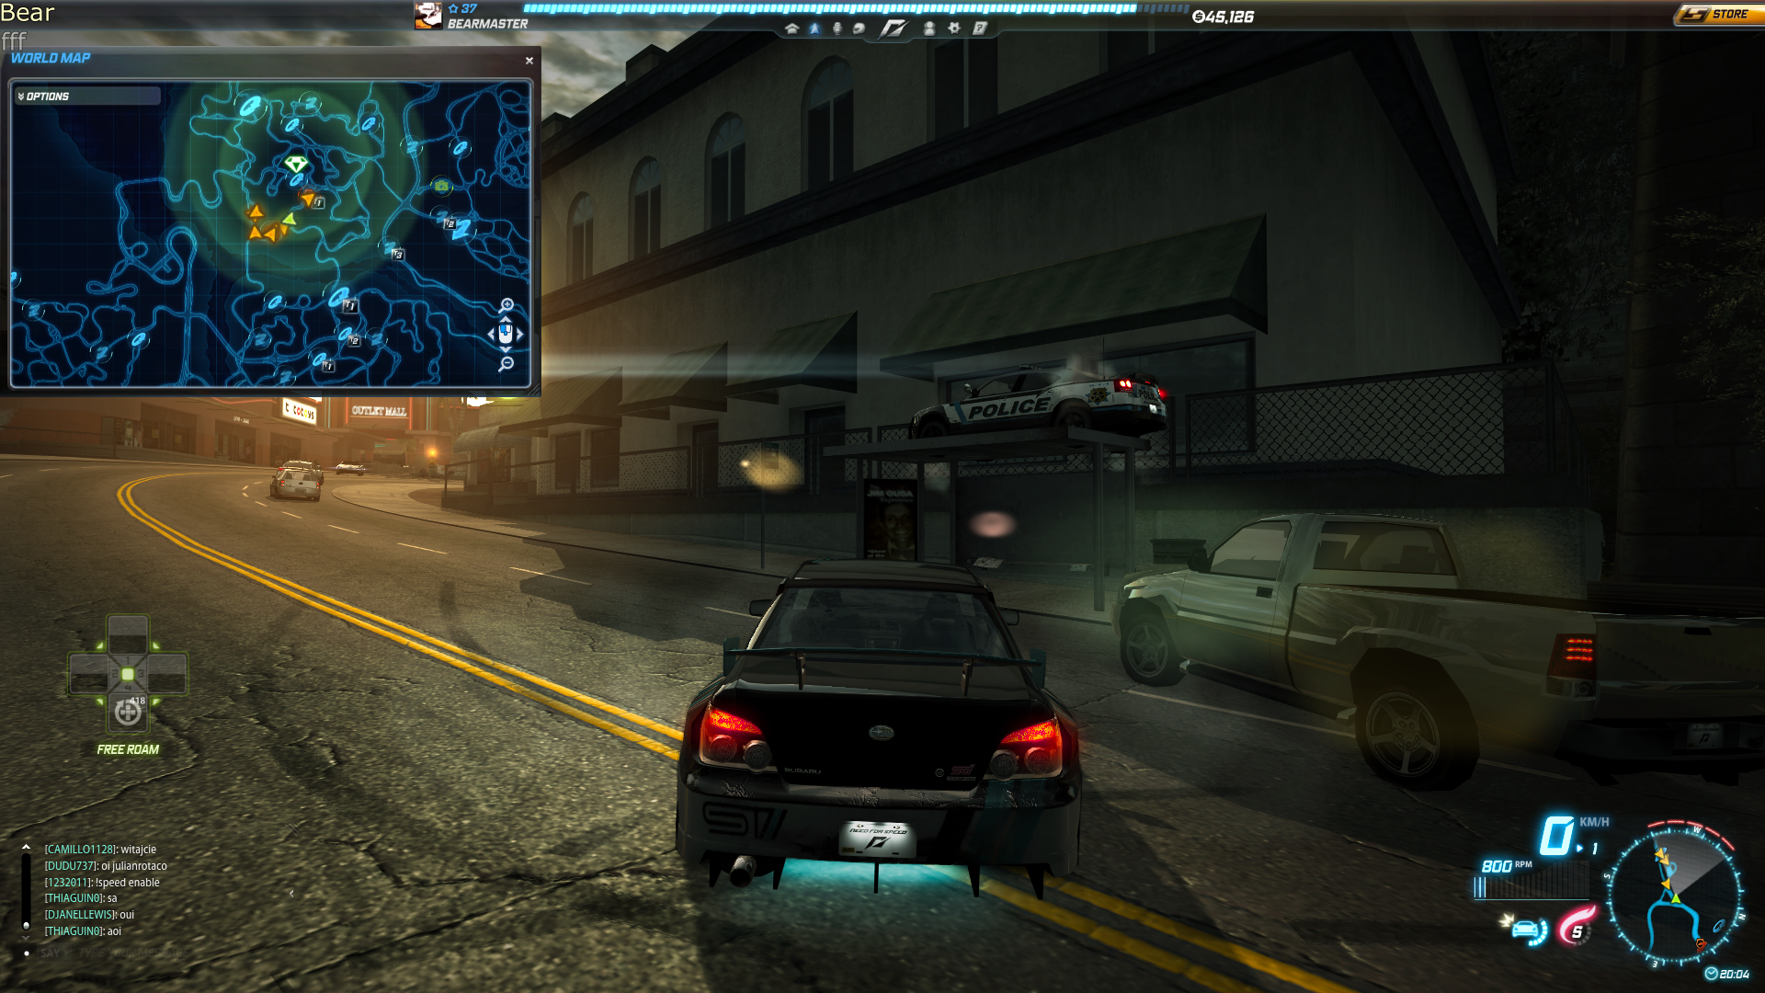Image resolution: width=1765 pixels, height=993 pixels.
Task: Click the WORLD MAP title
Action: [51, 58]
